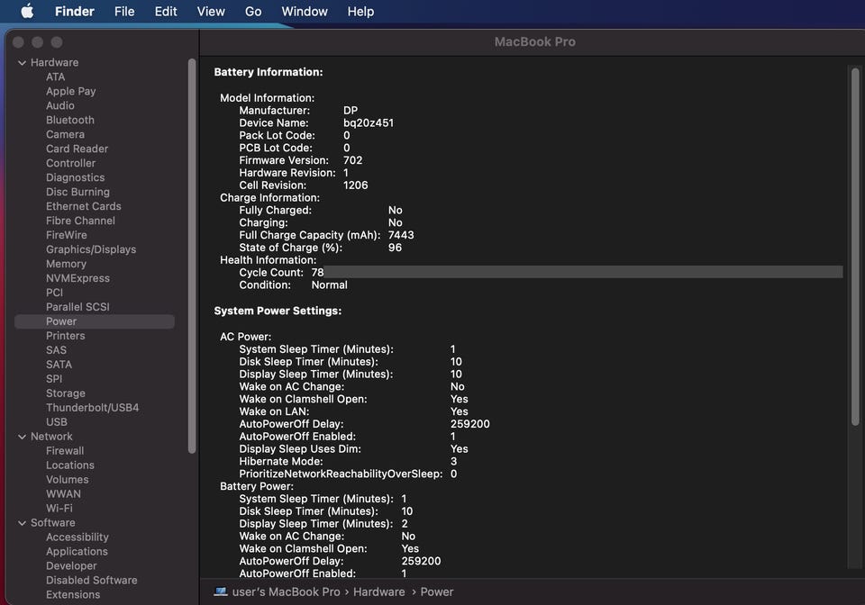
Task: Click Power in the path bar
Action: [x=437, y=591]
